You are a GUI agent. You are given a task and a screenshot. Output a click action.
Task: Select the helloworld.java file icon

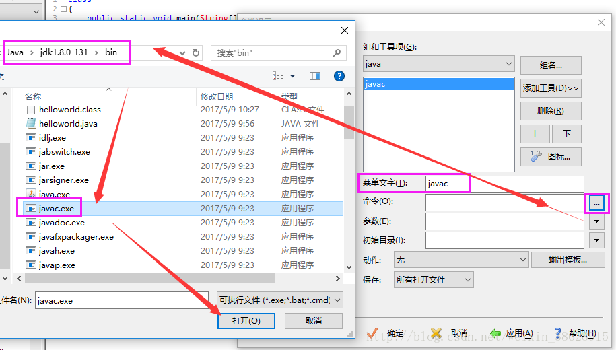pos(31,123)
